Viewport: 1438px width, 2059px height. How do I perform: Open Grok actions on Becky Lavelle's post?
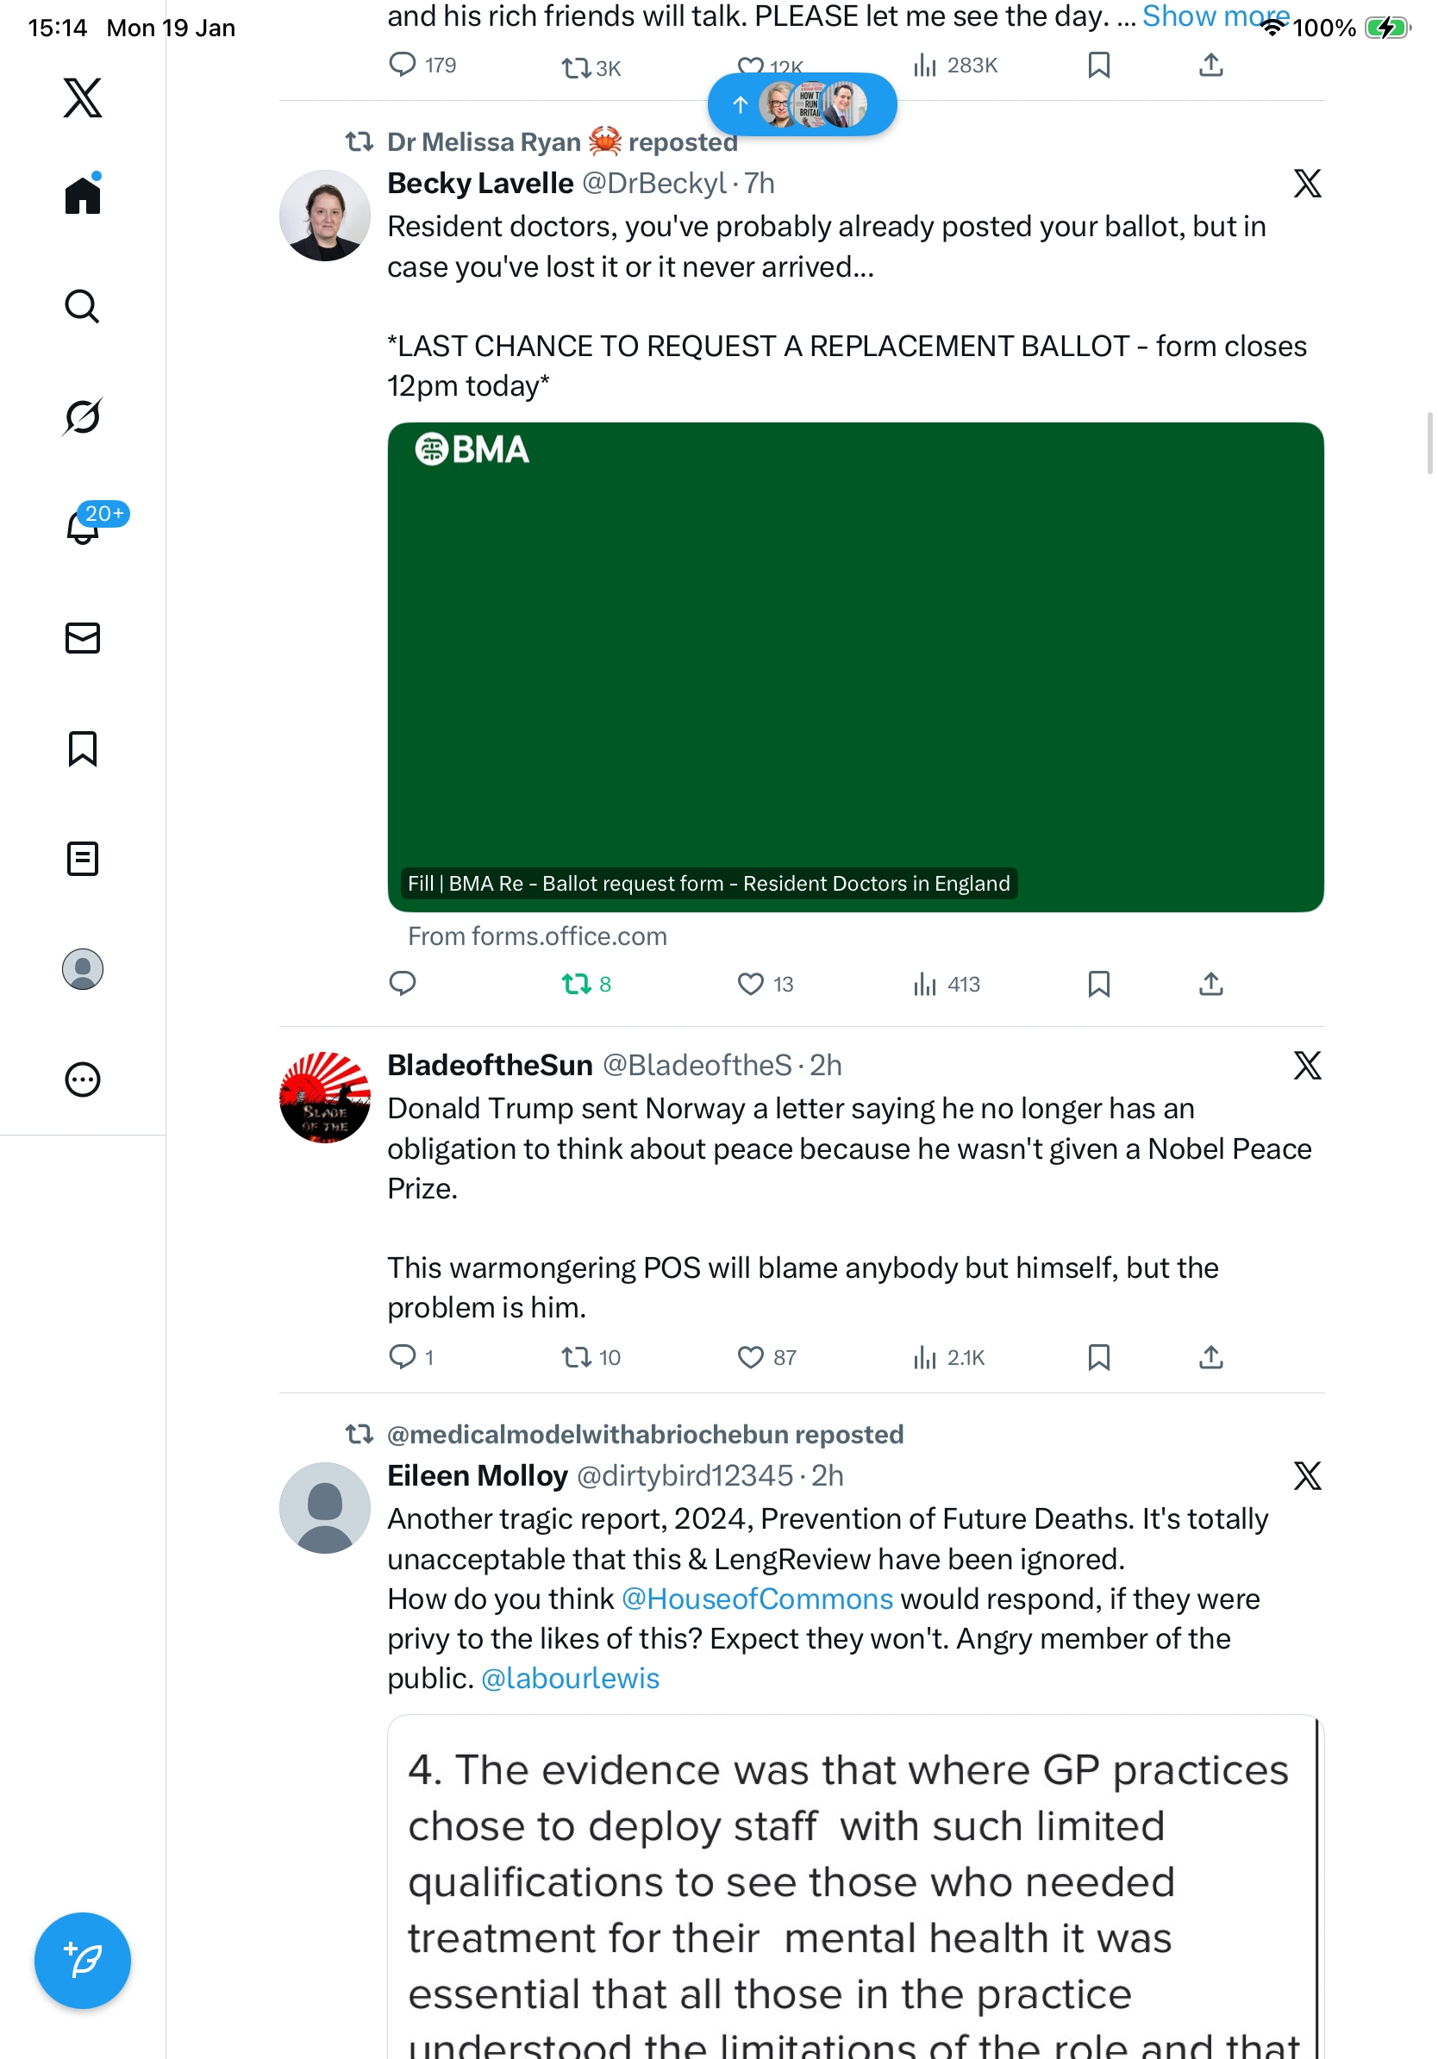coord(1307,184)
